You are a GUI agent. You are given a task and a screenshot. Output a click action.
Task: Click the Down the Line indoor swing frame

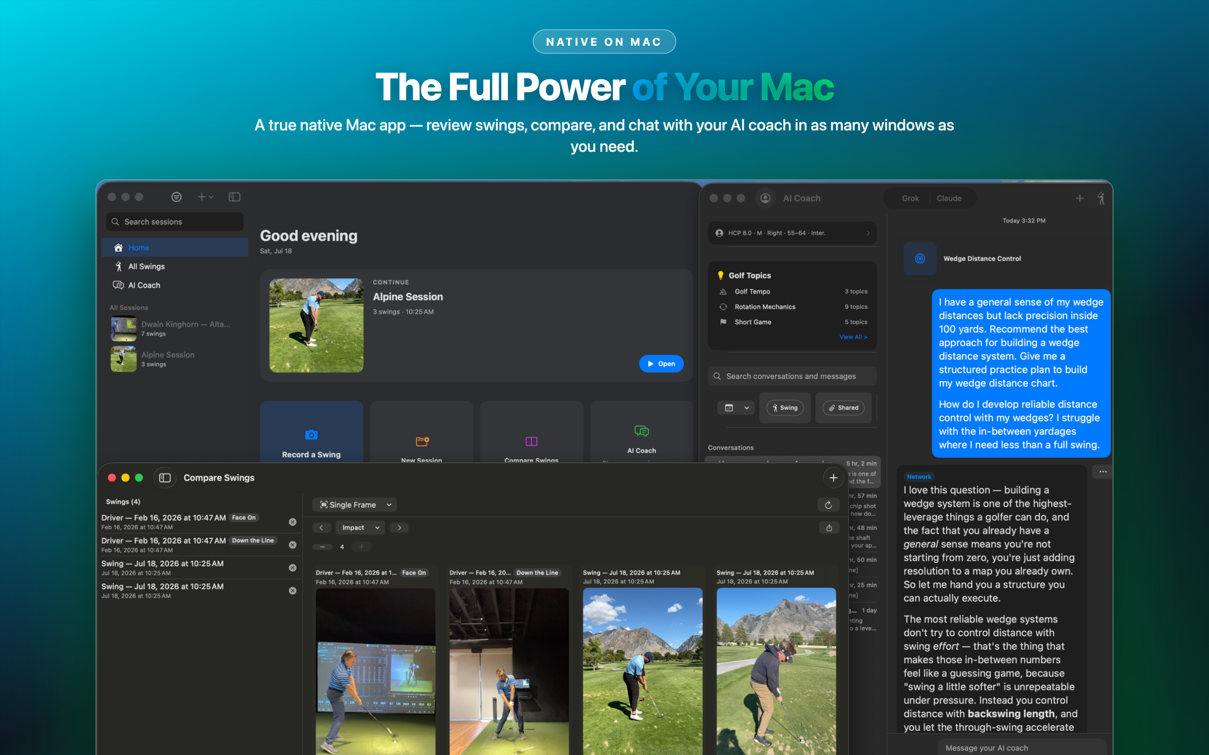(509, 672)
